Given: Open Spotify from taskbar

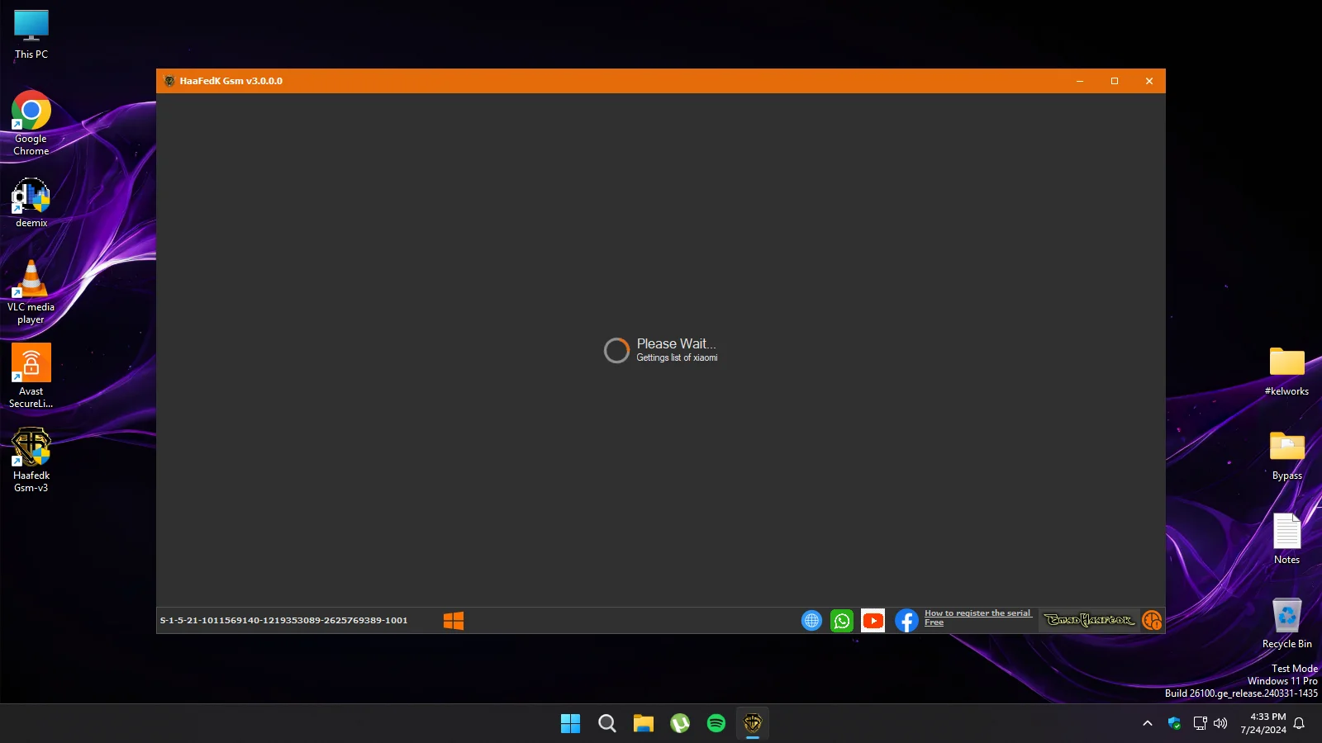Looking at the screenshot, I should point(716,723).
